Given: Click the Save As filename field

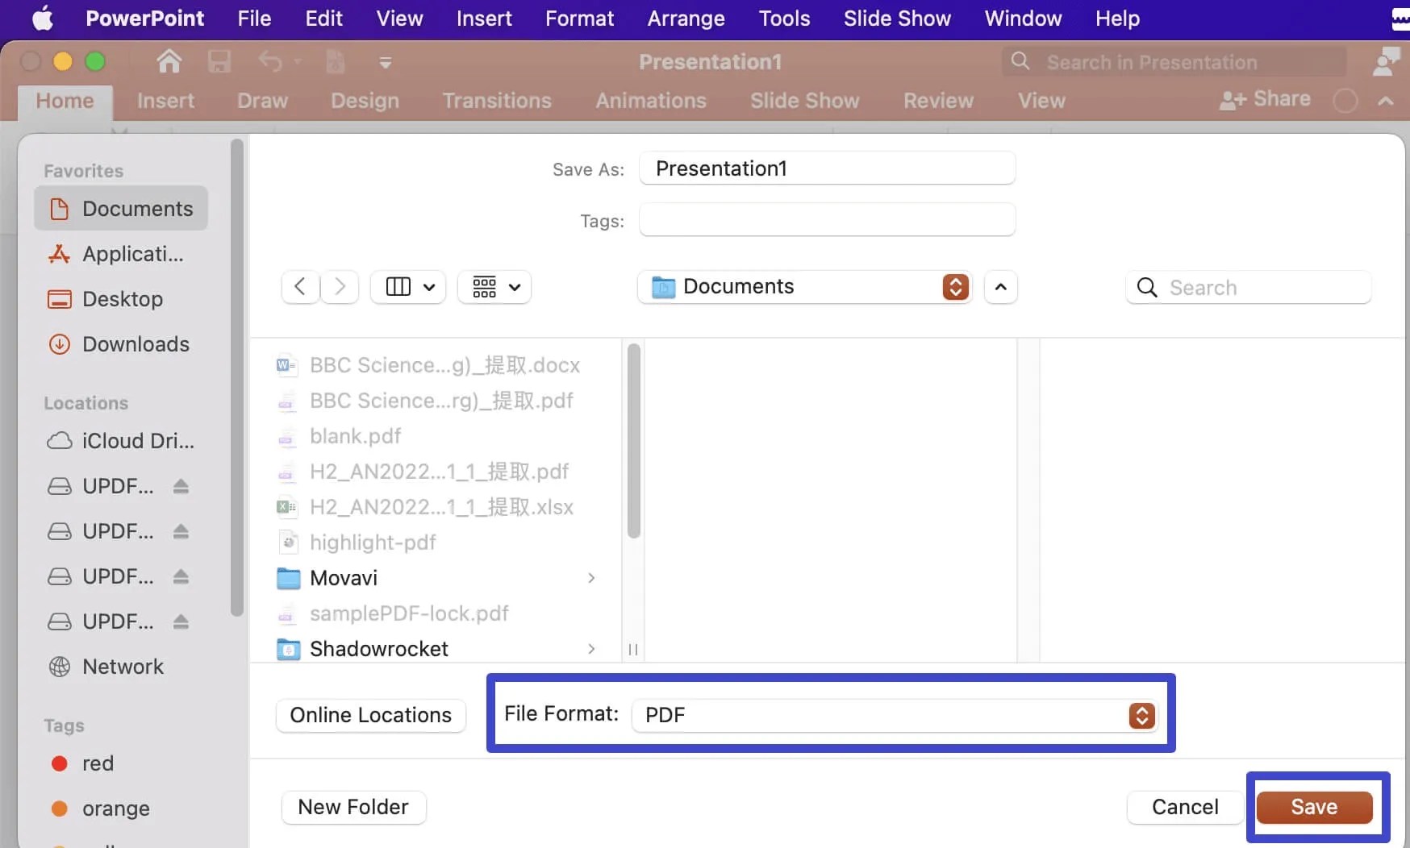Looking at the screenshot, I should [827, 168].
